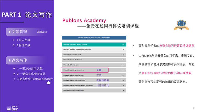Screen dimensions: 201x112
Task: Click the Module 1 completed checkmark
Action: coord(123,44)
